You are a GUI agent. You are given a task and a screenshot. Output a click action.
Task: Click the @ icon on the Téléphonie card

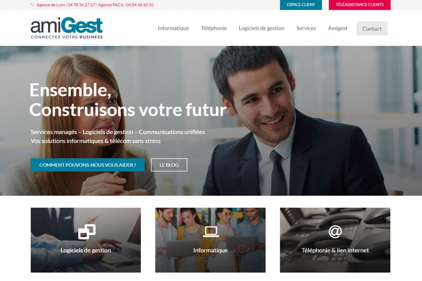(335, 231)
